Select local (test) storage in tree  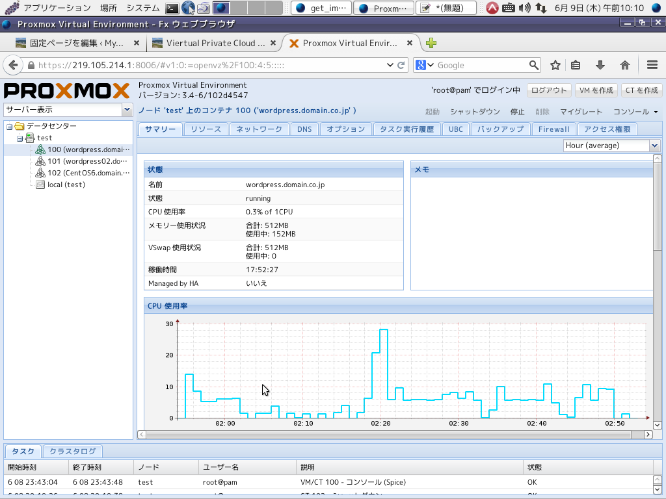[66, 185]
